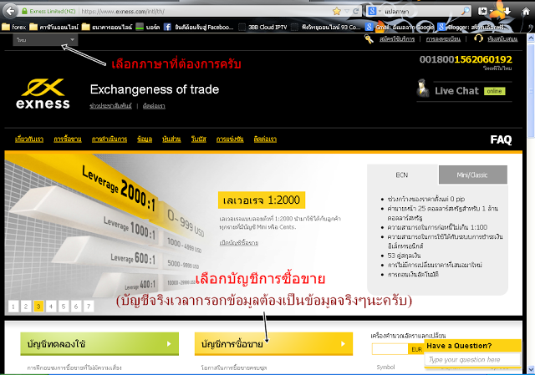Click the currency converter amount field
The width and height of the screenshot is (535, 375).
(390, 349)
